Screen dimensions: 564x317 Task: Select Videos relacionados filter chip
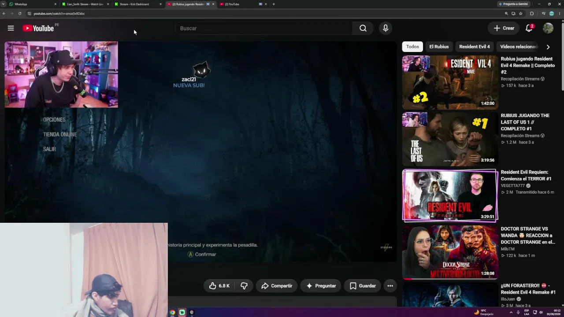coord(519,47)
